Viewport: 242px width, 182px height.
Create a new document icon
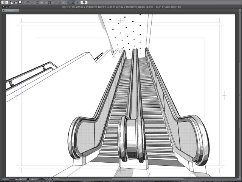(x=12, y=2)
